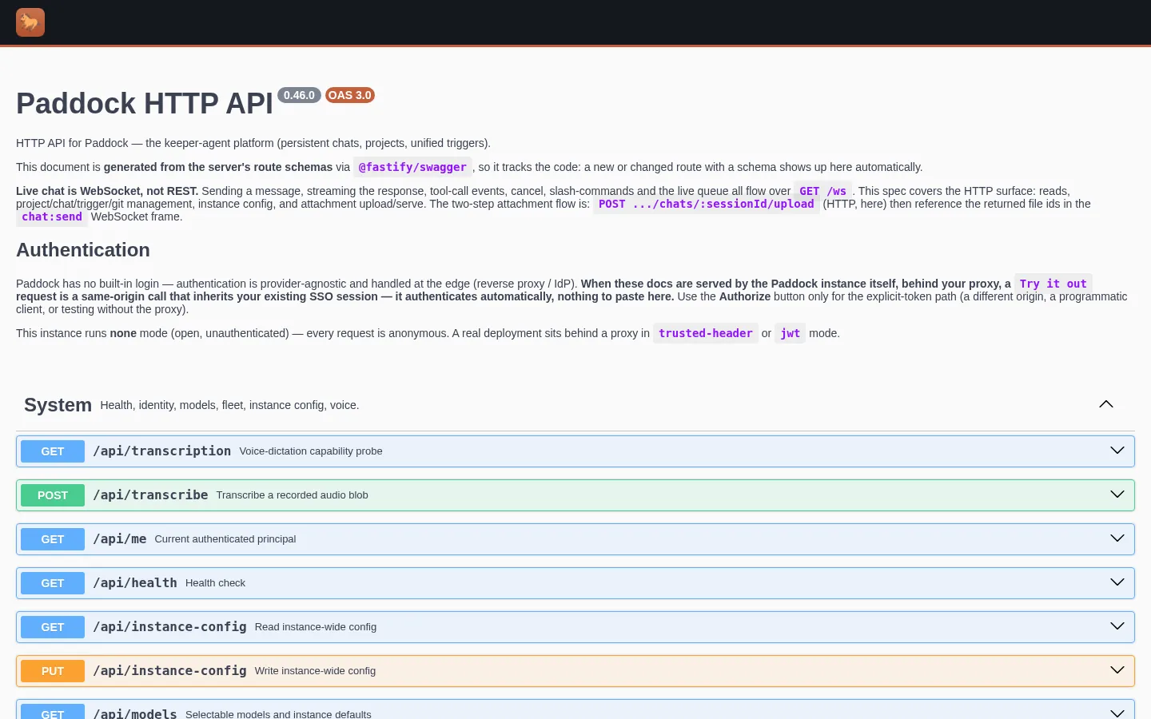Viewport: 1151px width, 719px height.
Task: Click the System section description text
Action: (229, 405)
